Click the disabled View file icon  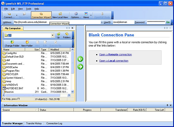coord(38,44)
